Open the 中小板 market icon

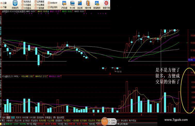(x=72, y=3)
